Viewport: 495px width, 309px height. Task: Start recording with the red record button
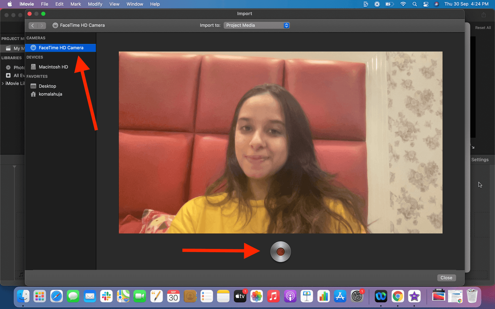tap(280, 252)
